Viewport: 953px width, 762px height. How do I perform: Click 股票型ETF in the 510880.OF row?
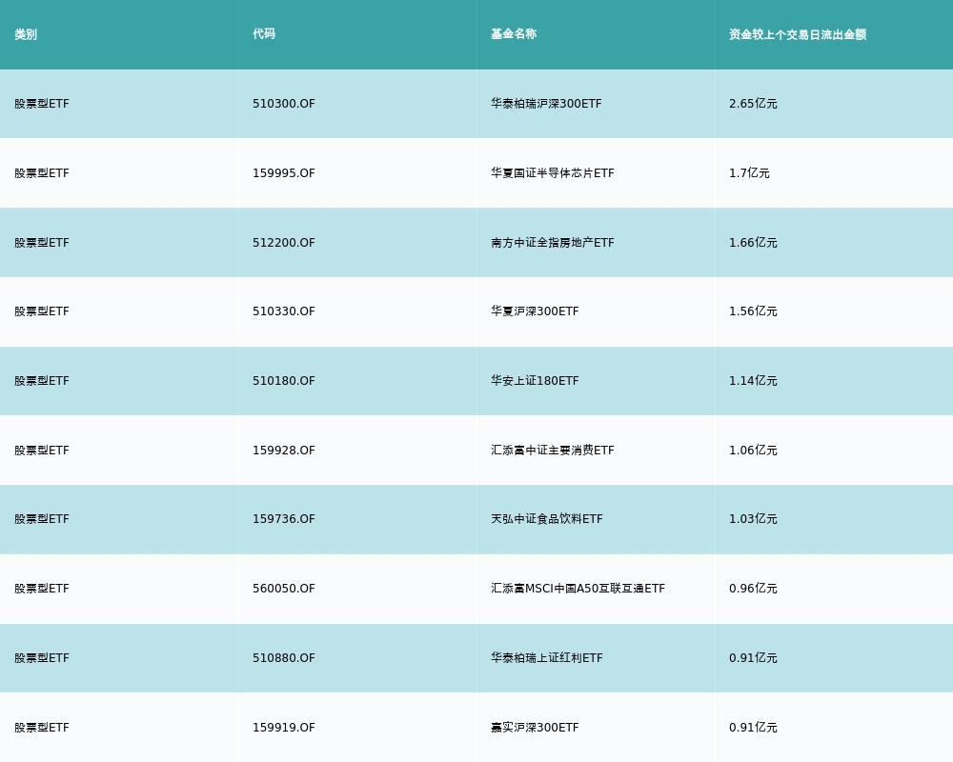click(42, 658)
